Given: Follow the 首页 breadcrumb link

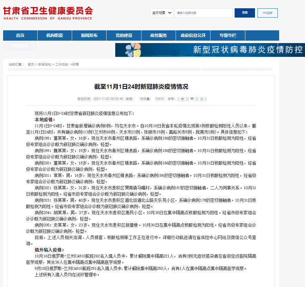Looking at the screenshot, I should 31,64.
